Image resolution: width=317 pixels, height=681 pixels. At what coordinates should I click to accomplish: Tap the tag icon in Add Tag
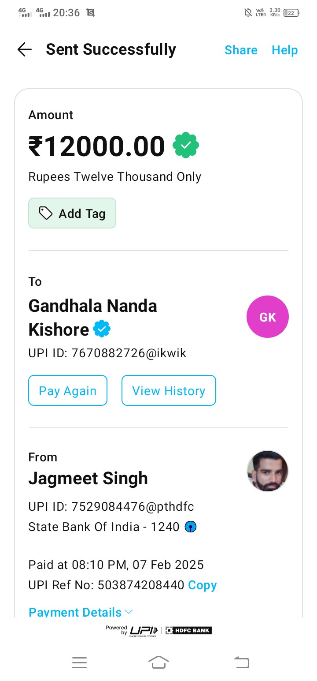click(x=46, y=213)
